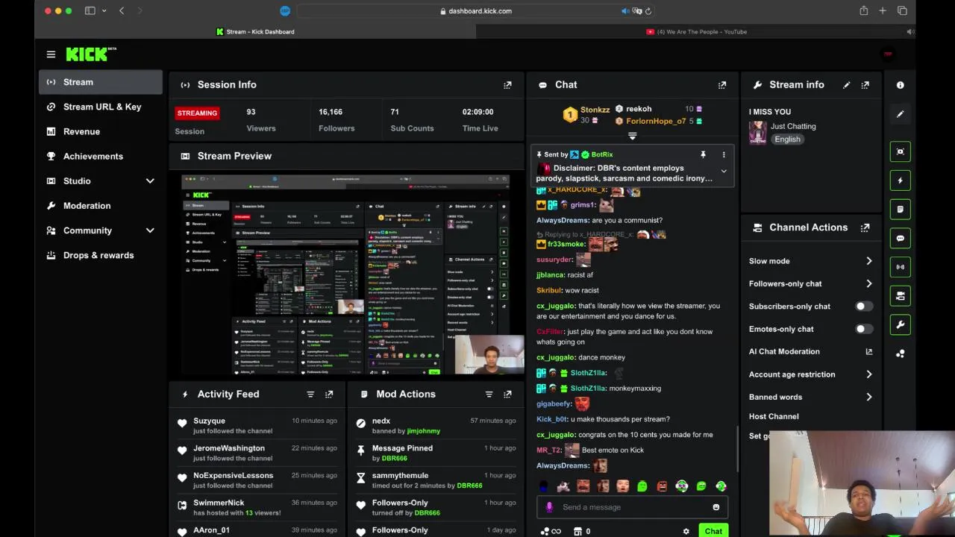Open Activity Feed filter options
Viewport: 955px width, 537px height.
[x=310, y=394]
